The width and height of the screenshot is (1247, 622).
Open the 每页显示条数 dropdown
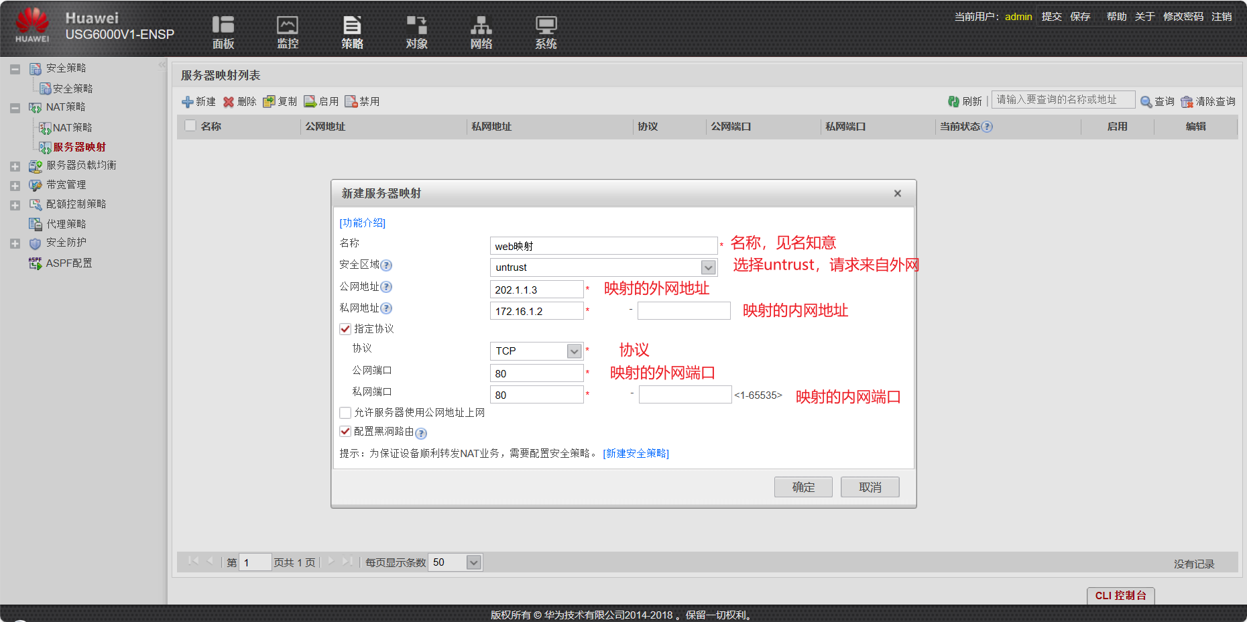click(474, 562)
